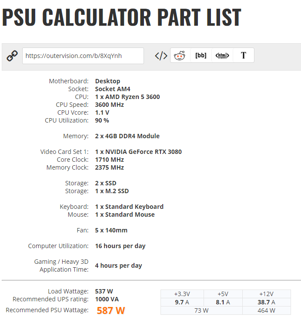
Task: Click the 5 x 140mm fan entry
Action: click(x=111, y=230)
